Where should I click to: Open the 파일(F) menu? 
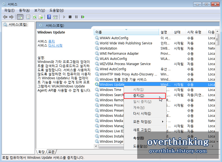pos(9,10)
